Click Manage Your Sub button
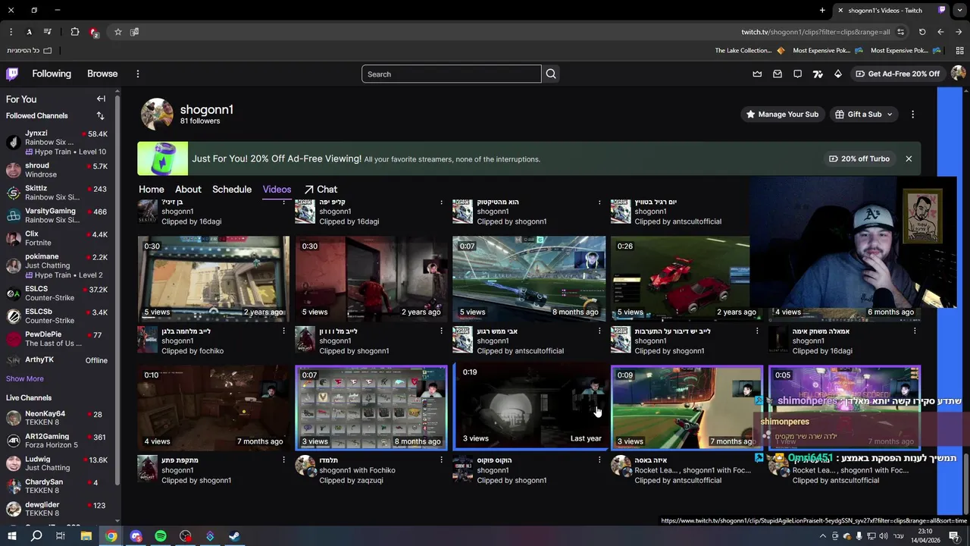970x546 pixels. tap(782, 114)
